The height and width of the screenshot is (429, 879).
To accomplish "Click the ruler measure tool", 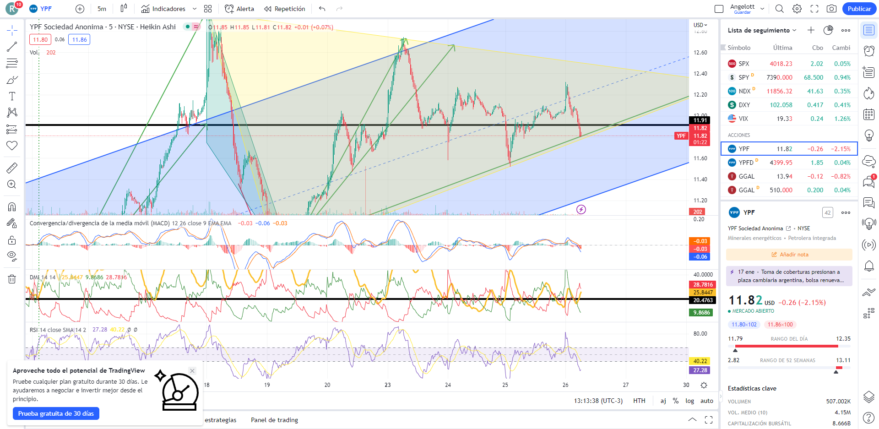I will [x=12, y=168].
